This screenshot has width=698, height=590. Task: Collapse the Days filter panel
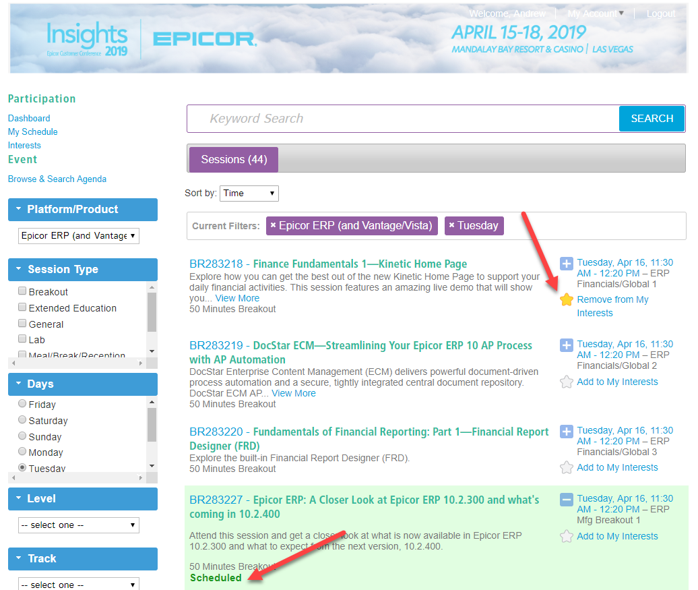point(83,384)
